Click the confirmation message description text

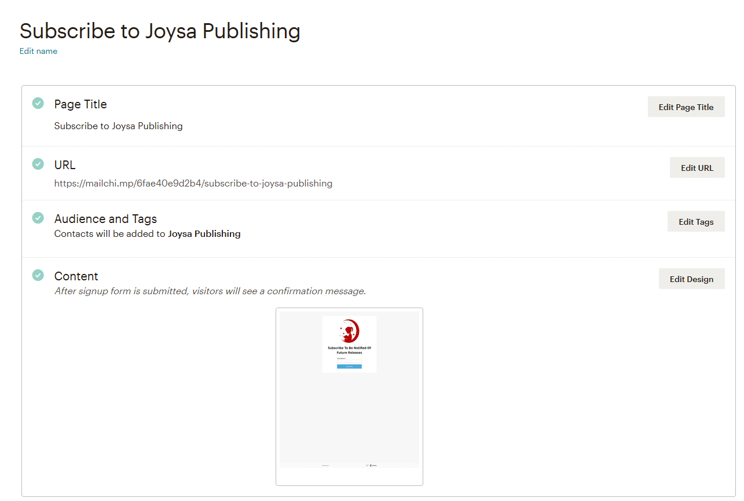coord(210,291)
